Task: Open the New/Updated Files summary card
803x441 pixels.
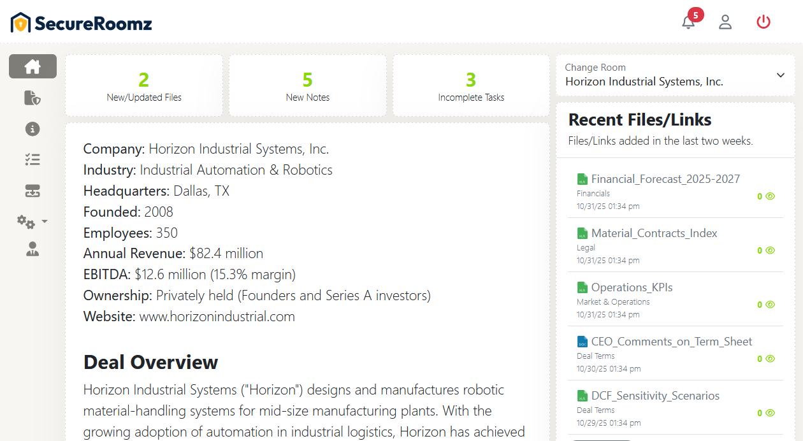Action: [144, 86]
